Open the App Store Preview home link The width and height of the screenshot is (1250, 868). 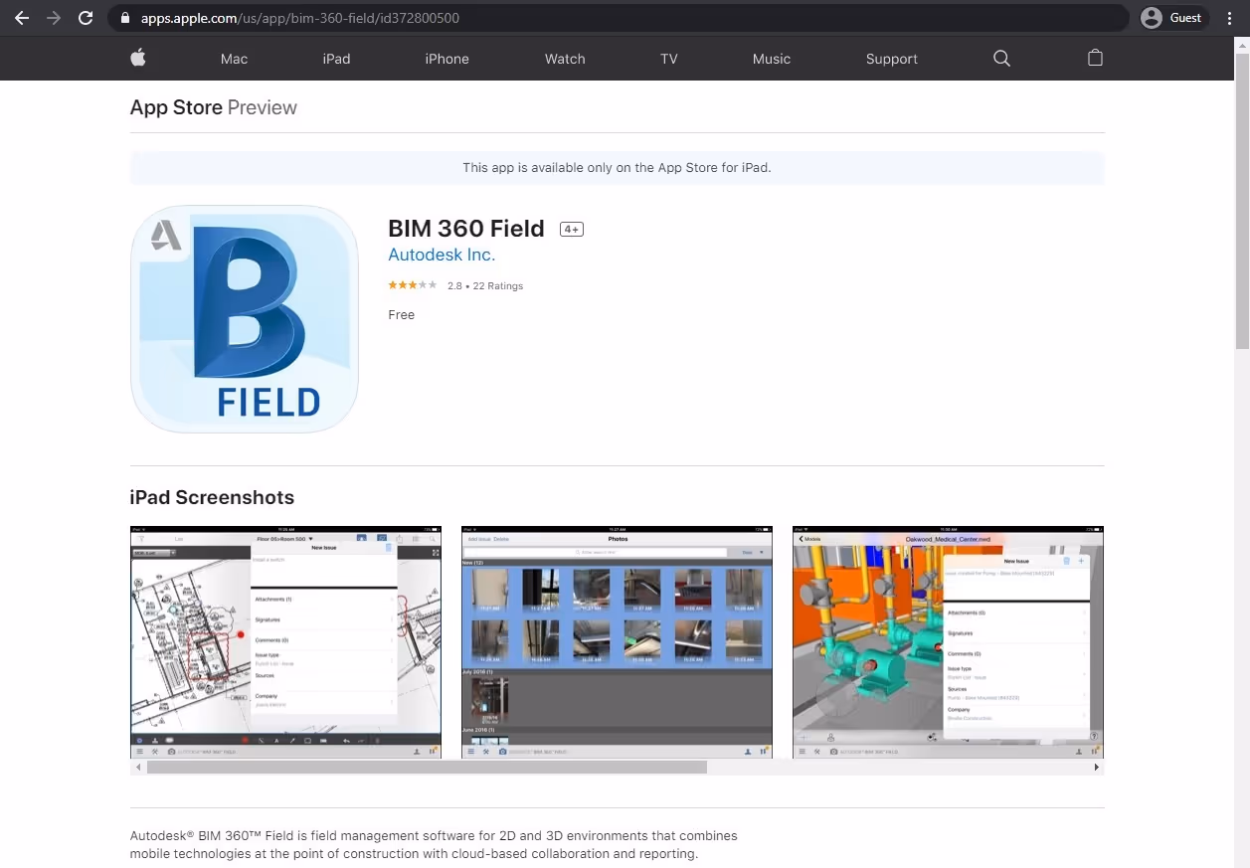tap(176, 107)
